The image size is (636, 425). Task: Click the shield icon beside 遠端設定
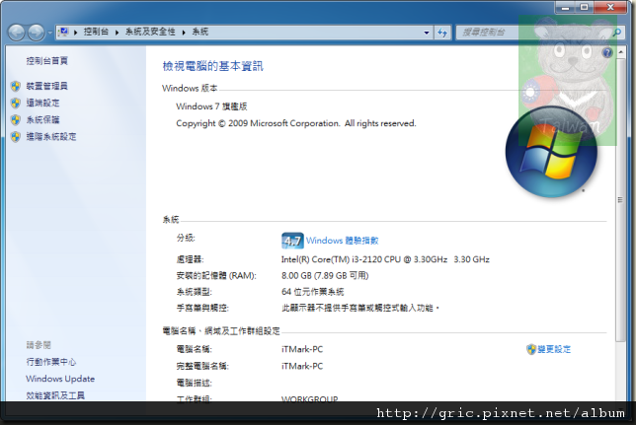click(16, 103)
